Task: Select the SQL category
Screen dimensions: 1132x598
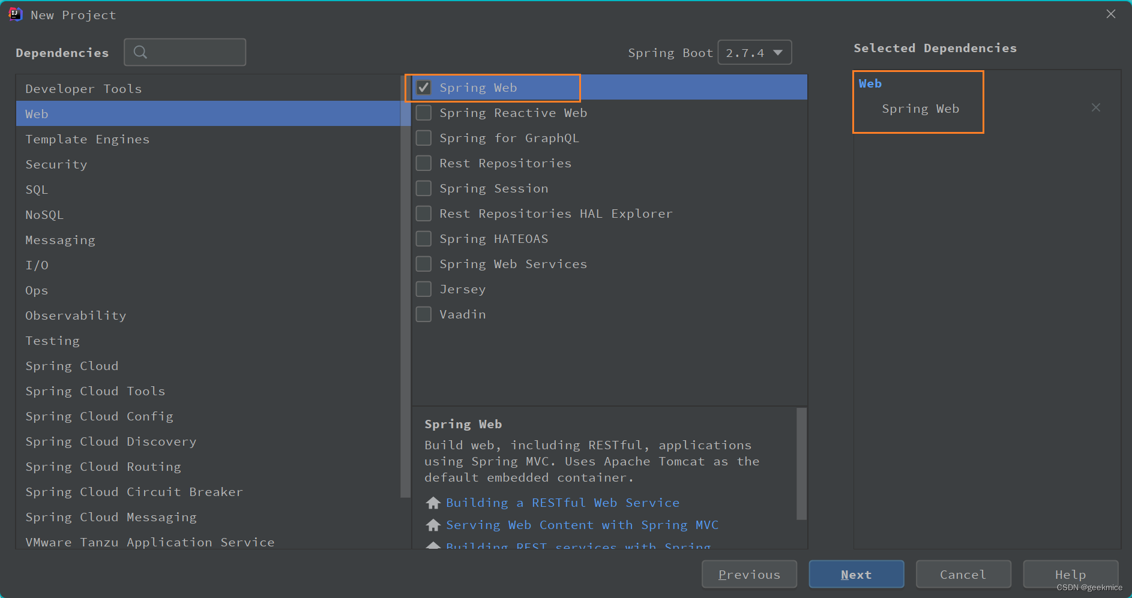Action: coord(208,190)
